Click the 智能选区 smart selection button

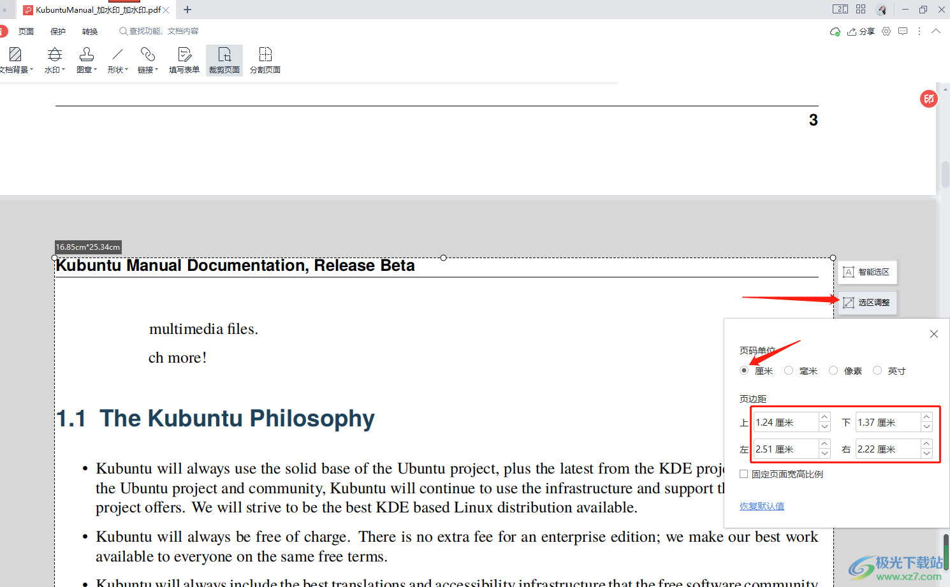coord(867,272)
